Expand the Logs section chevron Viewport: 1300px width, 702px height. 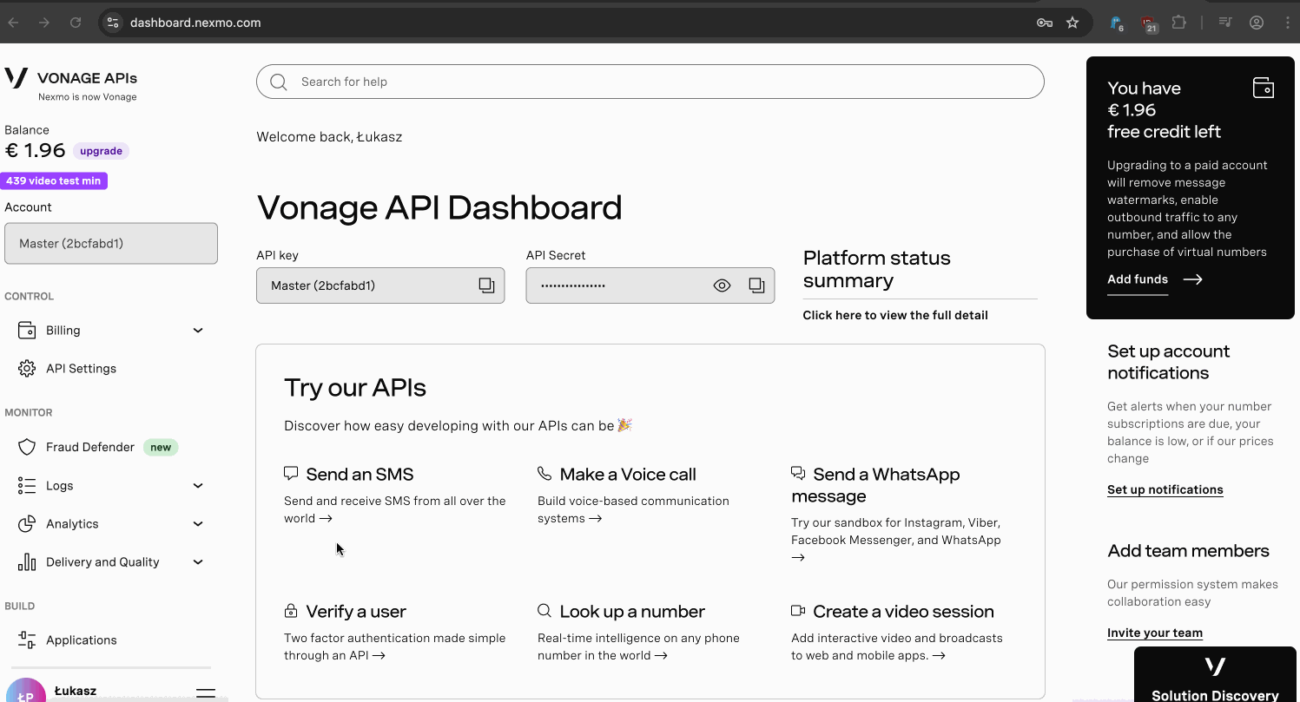tap(198, 486)
